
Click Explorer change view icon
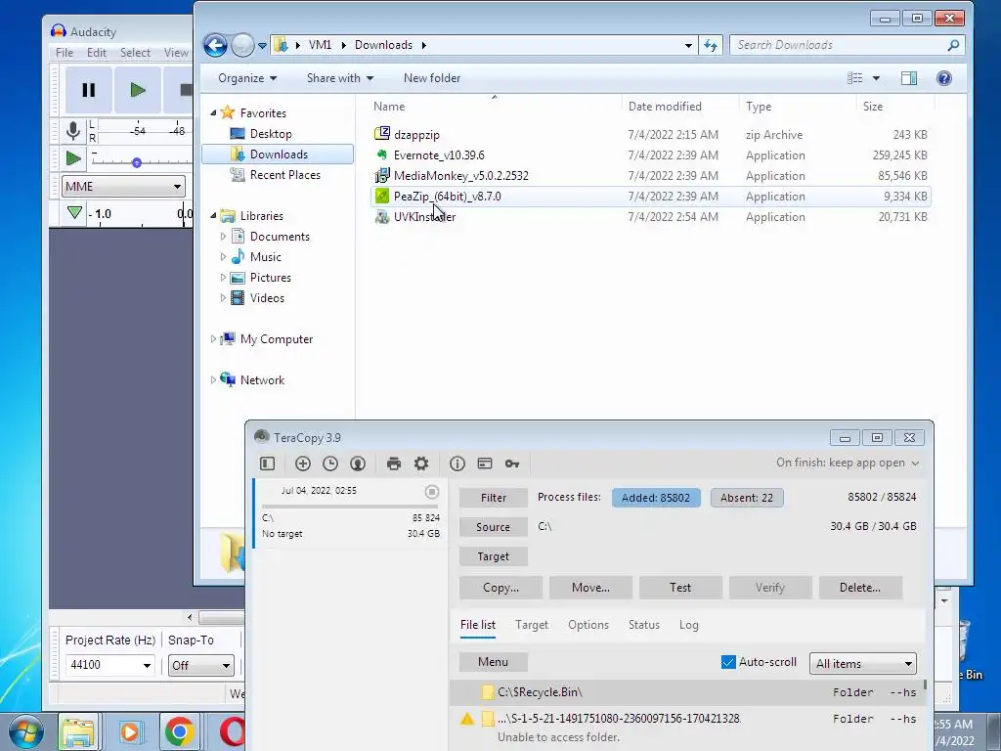[854, 78]
